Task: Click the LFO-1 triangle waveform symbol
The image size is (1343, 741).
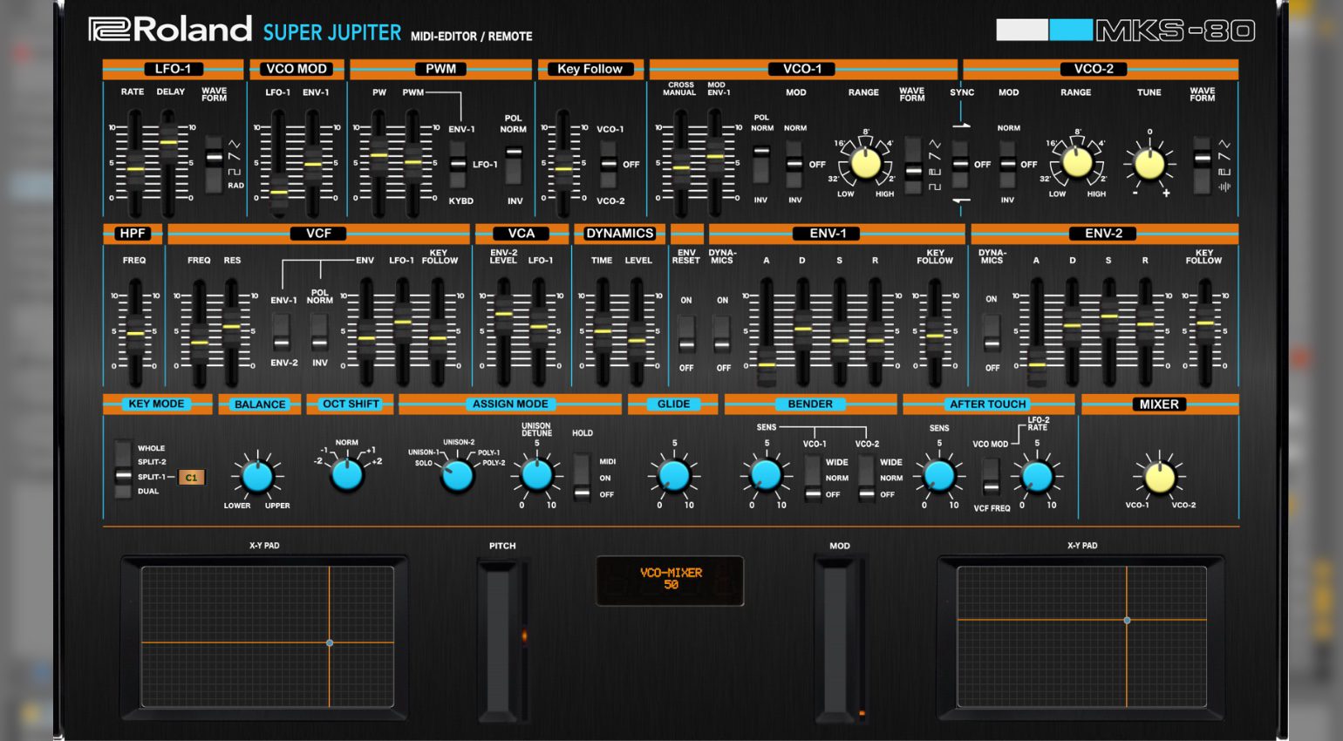Action: [x=235, y=144]
